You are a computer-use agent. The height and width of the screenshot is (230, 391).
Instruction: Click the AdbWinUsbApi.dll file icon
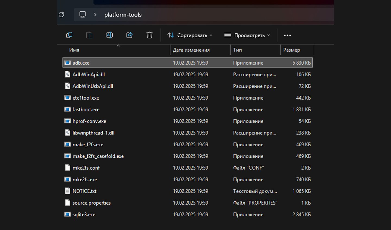tap(67, 86)
